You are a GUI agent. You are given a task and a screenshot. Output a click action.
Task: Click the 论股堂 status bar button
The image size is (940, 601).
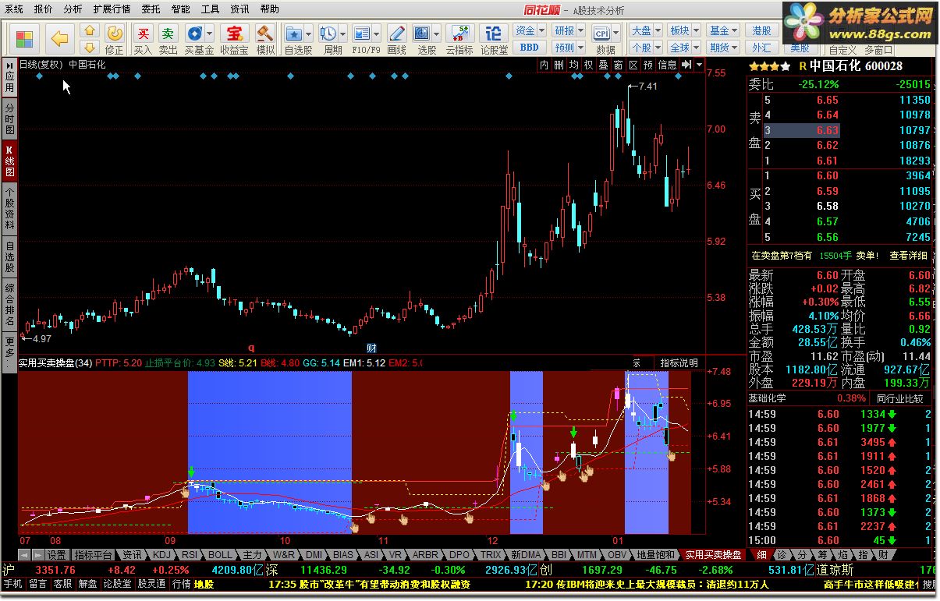point(118,584)
